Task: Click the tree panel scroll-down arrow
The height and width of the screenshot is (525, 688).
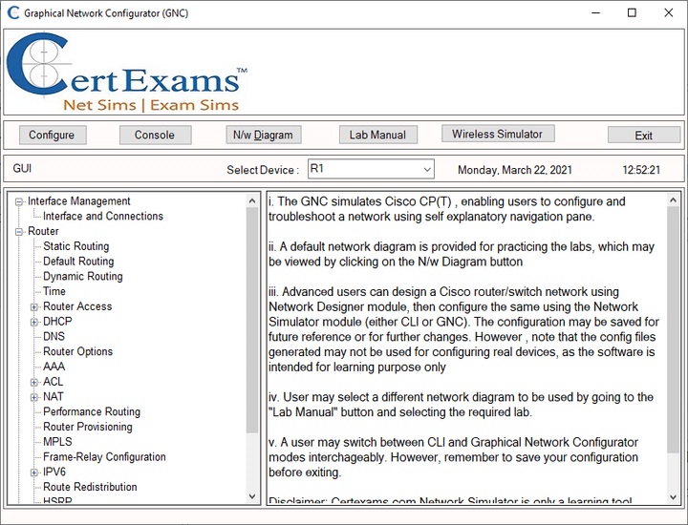Action: pyautogui.click(x=252, y=496)
